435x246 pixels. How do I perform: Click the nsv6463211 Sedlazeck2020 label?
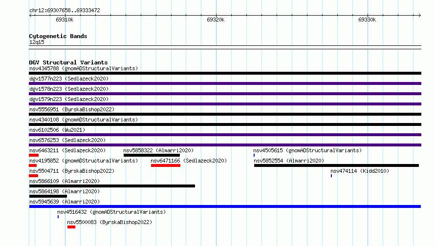click(67, 150)
